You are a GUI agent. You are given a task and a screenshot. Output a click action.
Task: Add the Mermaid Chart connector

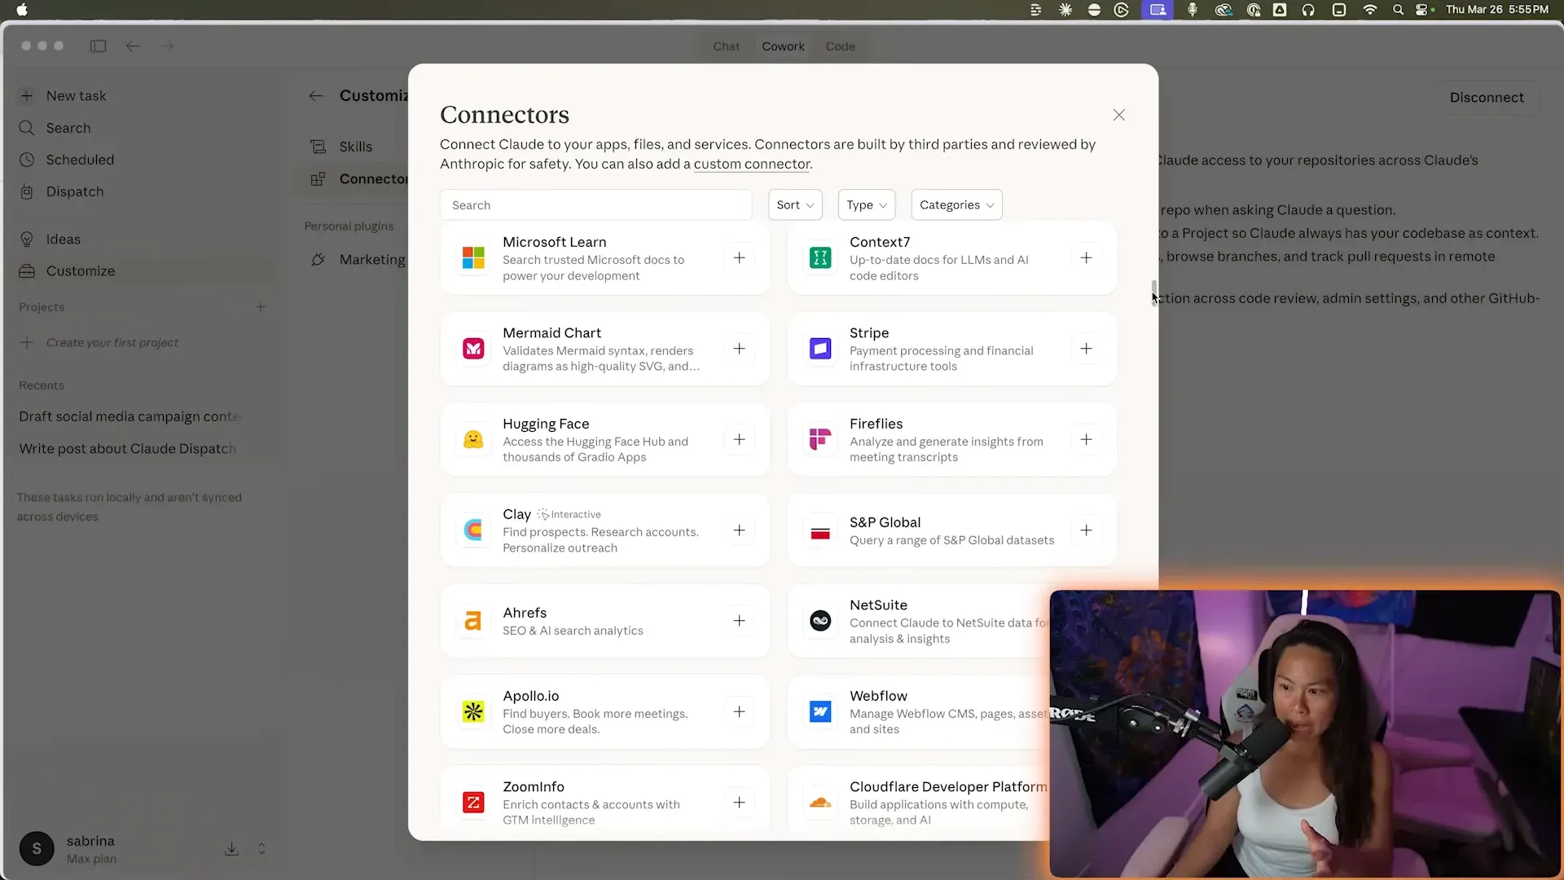coord(739,349)
